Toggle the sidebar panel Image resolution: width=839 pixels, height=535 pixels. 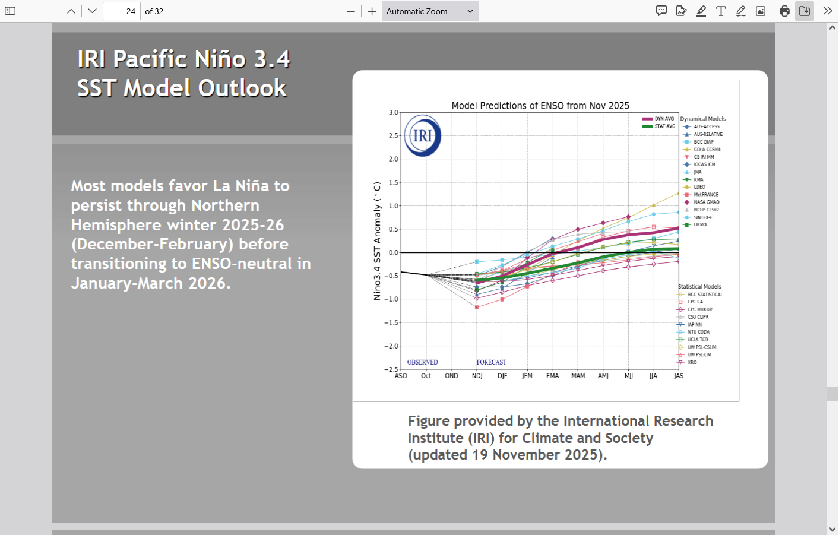point(10,11)
